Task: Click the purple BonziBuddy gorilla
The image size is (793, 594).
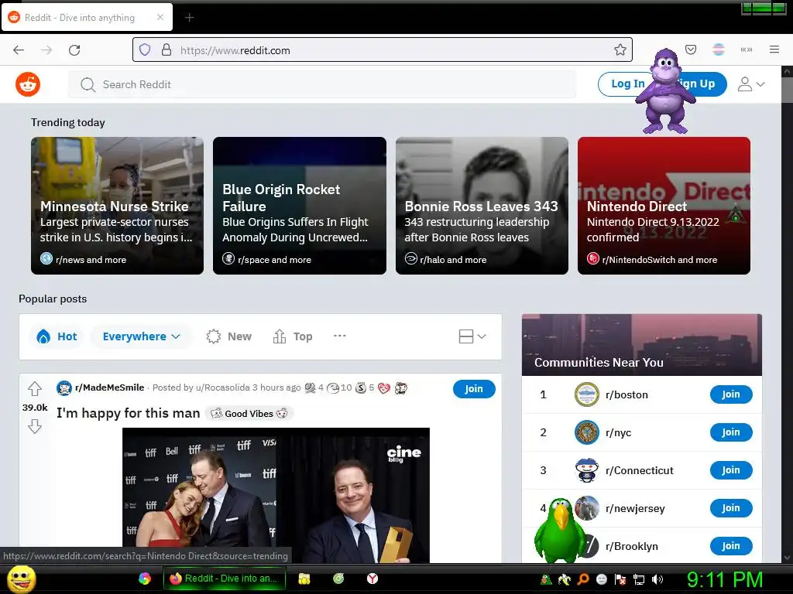Action: (665, 91)
